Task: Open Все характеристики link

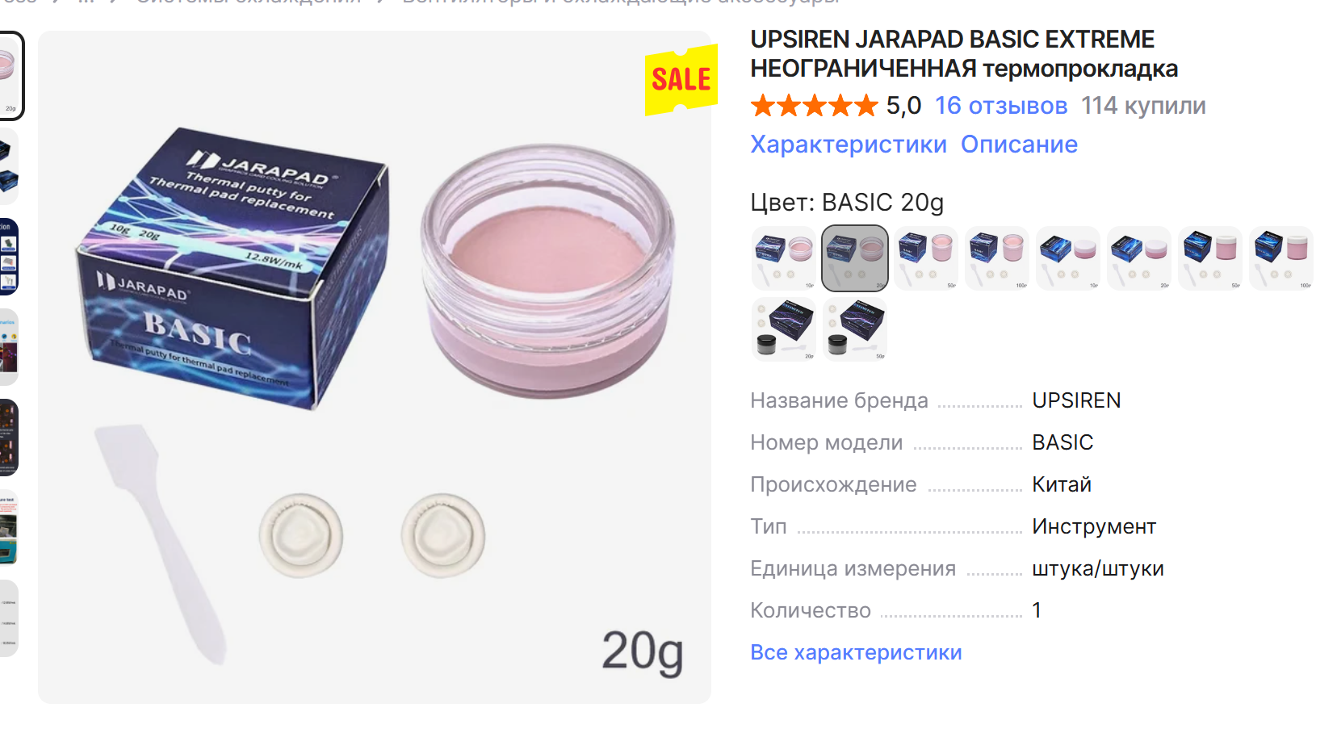Action: pyautogui.click(x=856, y=652)
